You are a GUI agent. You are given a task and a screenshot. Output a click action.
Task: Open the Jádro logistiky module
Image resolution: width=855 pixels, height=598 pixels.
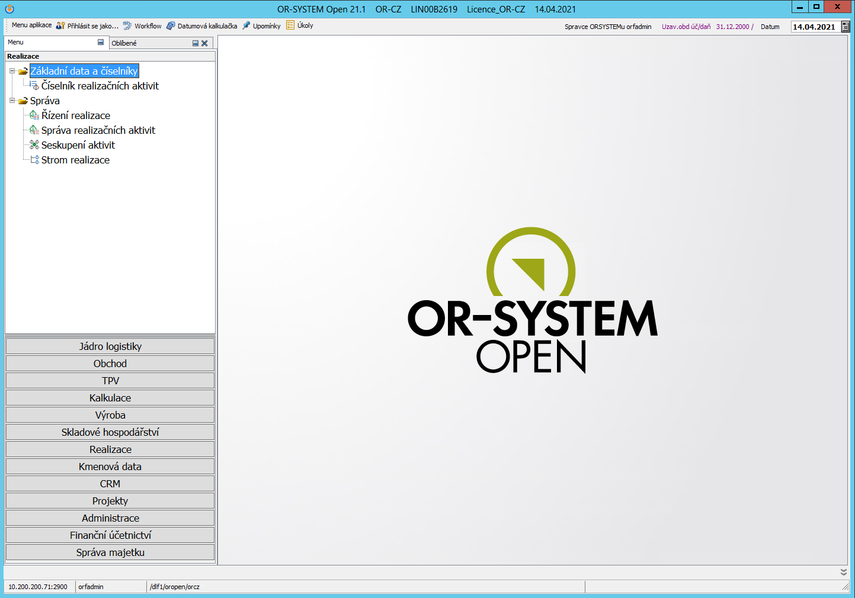(x=110, y=346)
